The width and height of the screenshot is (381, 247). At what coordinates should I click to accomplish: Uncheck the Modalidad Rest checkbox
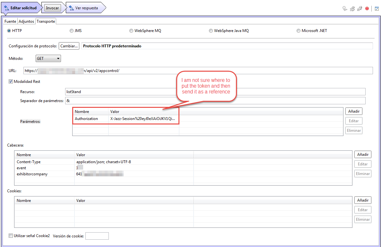point(11,81)
